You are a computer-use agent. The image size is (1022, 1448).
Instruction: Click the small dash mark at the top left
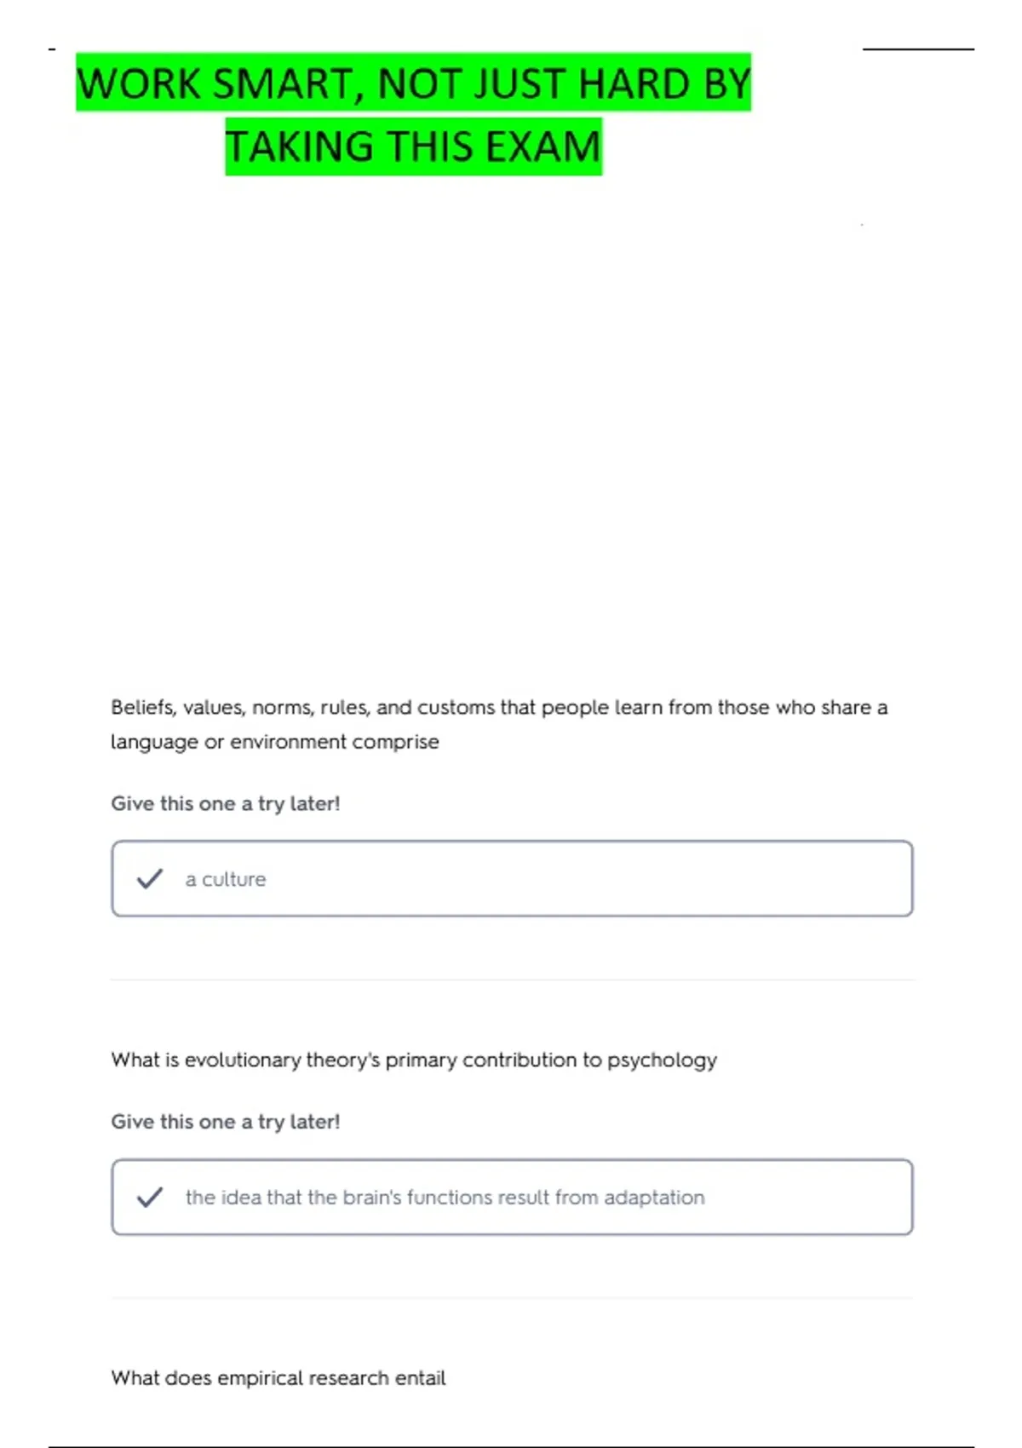pyautogui.click(x=52, y=49)
